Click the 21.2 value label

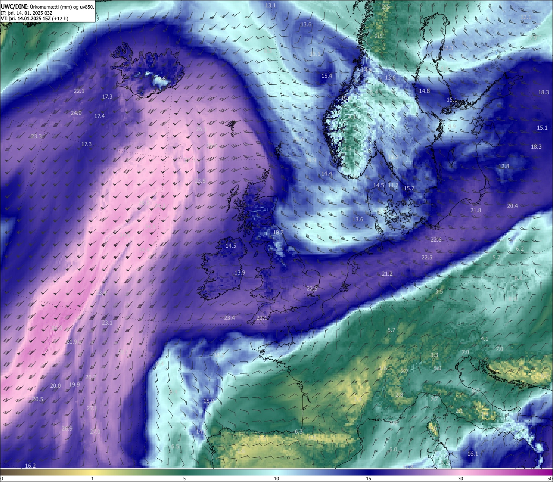pyautogui.click(x=387, y=274)
